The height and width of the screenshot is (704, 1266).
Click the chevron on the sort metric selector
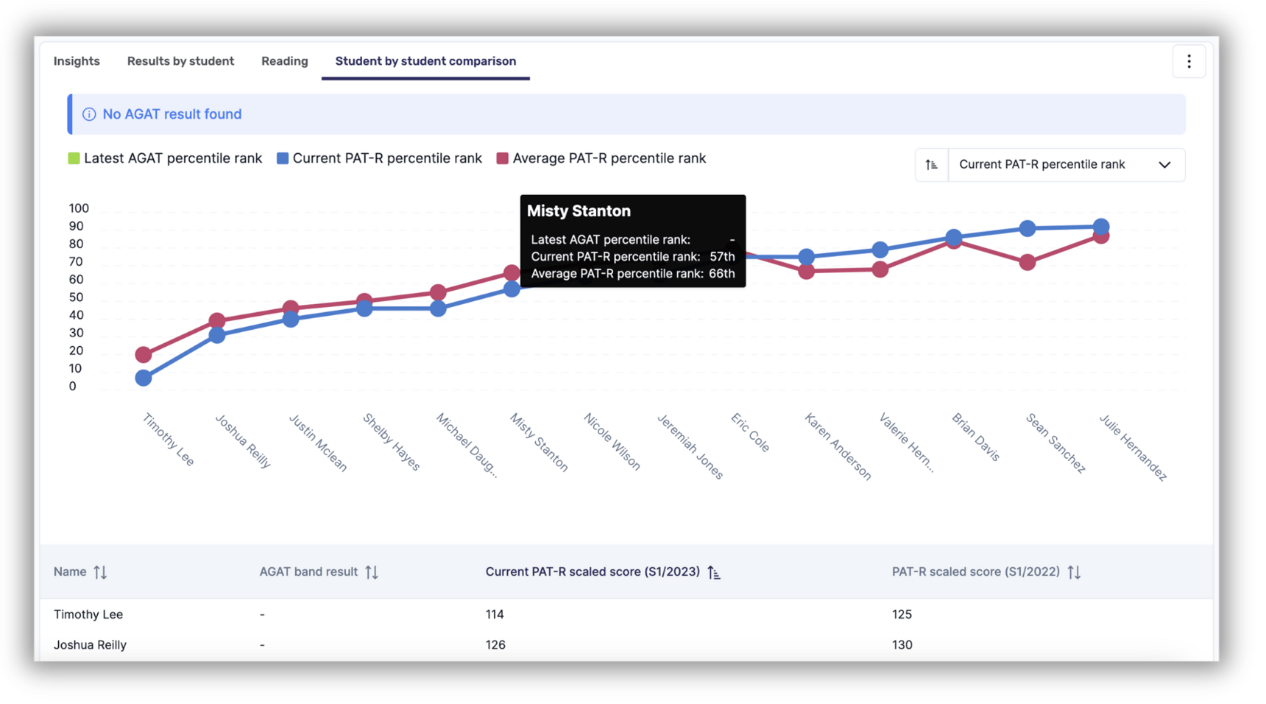tap(1165, 165)
